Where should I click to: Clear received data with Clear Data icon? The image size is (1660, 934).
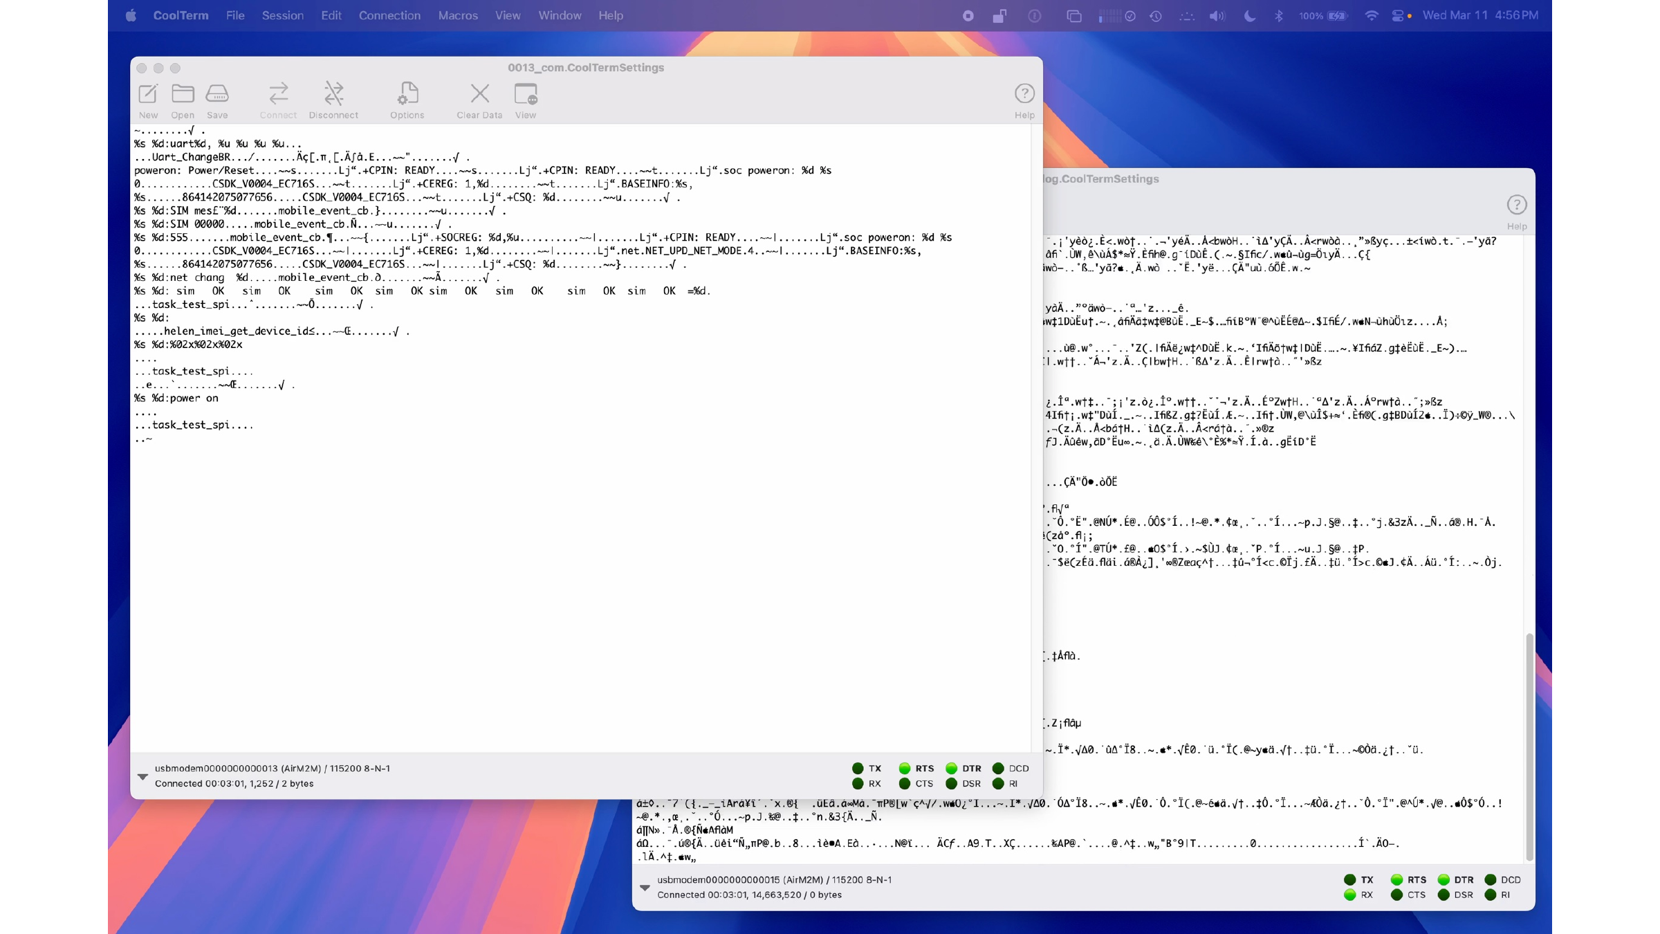(x=479, y=100)
